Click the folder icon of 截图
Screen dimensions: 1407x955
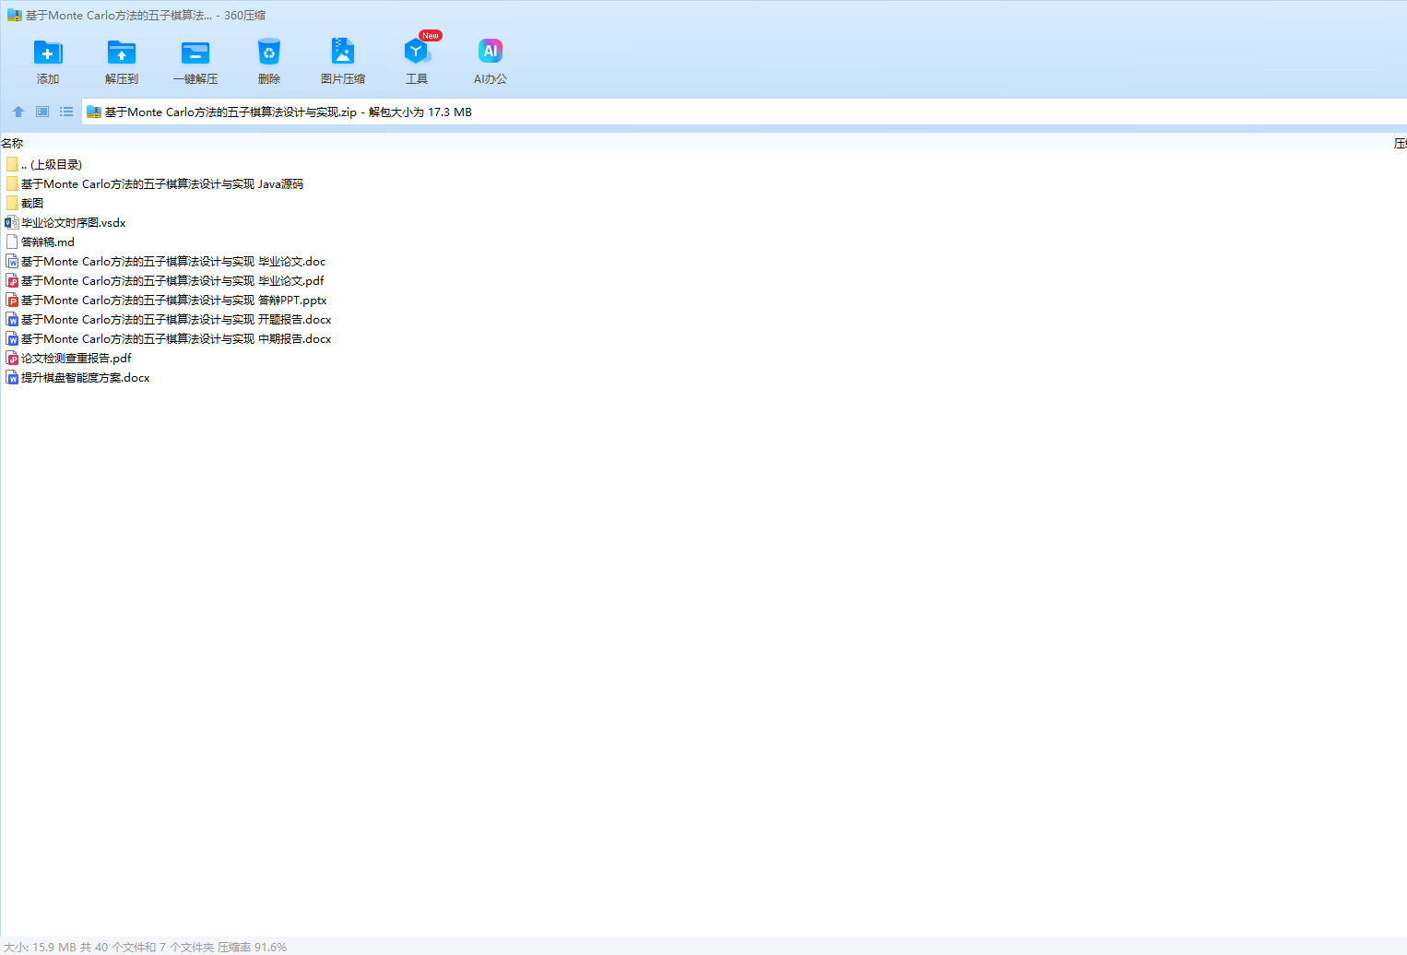point(12,204)
